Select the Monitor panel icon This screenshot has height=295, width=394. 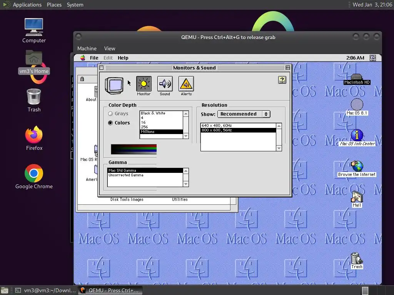tap(144, 84)
